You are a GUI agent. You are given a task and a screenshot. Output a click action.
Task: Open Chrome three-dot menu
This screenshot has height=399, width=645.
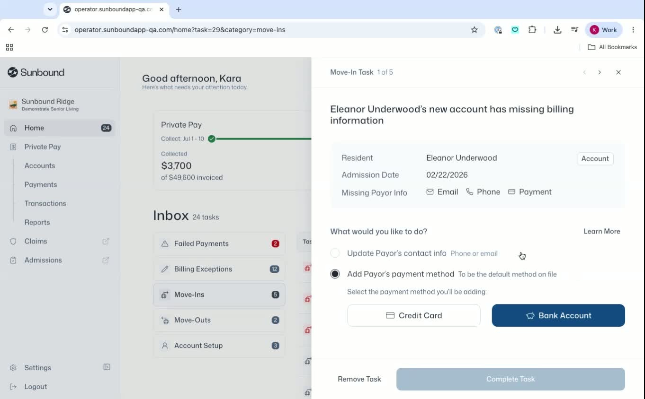[x=633, y=30]
